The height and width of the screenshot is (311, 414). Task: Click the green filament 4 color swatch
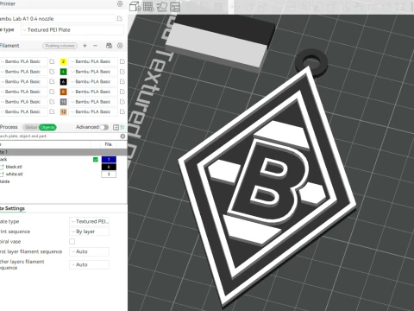63,72
